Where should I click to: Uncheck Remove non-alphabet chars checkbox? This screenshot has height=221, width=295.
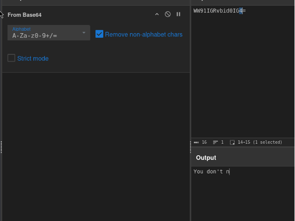pyautogui.click(x=99, y=34)
